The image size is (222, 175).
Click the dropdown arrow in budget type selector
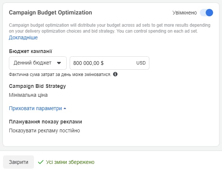click(59, 63)
